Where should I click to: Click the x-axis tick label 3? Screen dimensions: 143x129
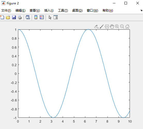click(x=51, y=122)
